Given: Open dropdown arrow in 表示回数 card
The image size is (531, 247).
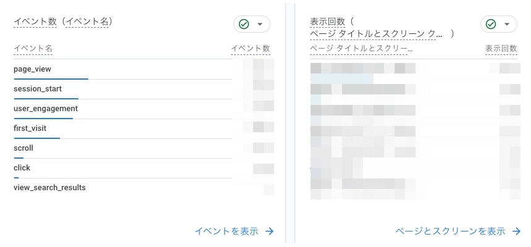Looking at the screenshot, I should pos(507,24).
